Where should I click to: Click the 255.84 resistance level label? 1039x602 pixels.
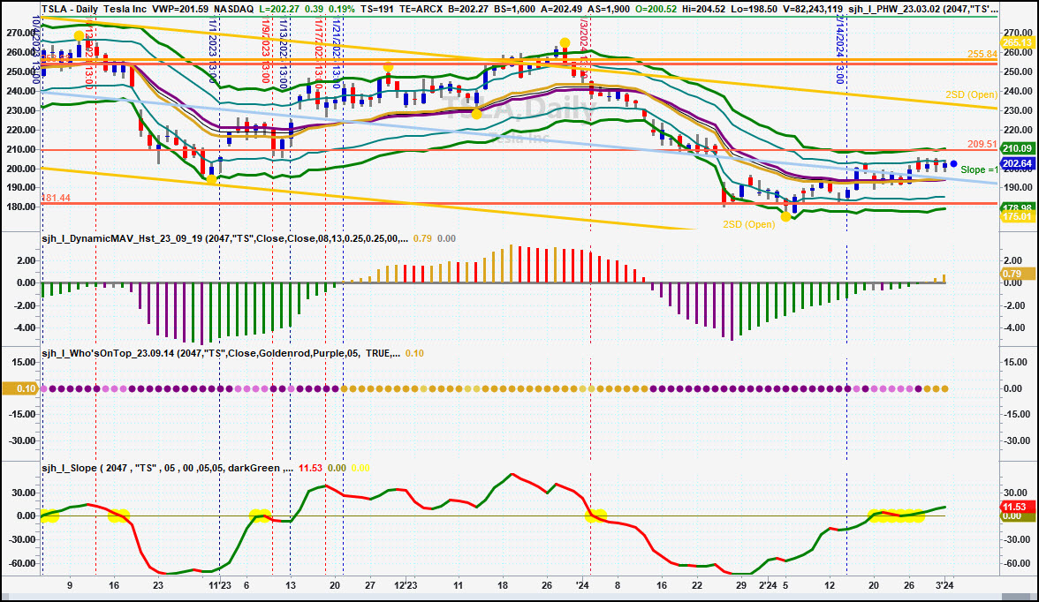(x=982, y=55)
